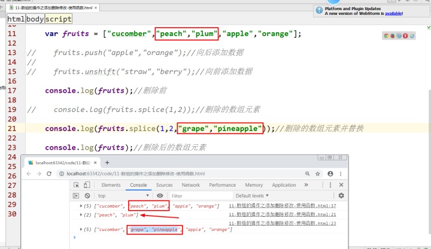Open Chrome three-dot menu
431x249 pixels.
(341, 174)
